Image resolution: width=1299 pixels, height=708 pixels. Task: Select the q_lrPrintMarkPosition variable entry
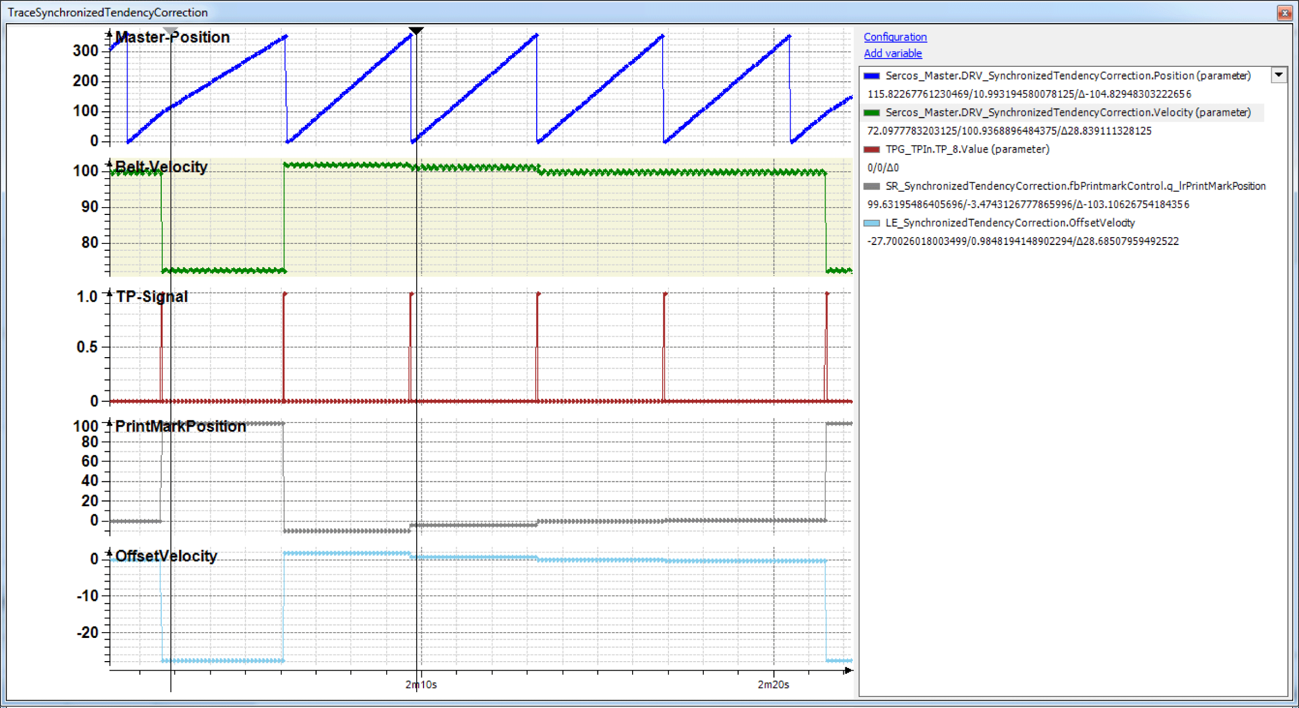(1075, 186)
